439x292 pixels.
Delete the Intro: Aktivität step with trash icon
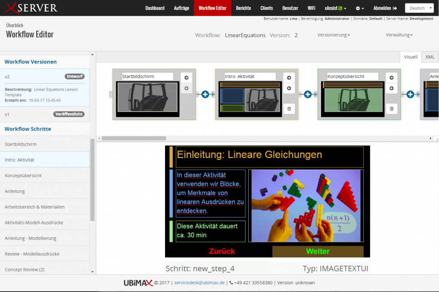click(x=289, y=109)
